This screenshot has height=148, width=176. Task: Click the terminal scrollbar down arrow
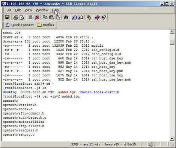(x=172, y=139)
